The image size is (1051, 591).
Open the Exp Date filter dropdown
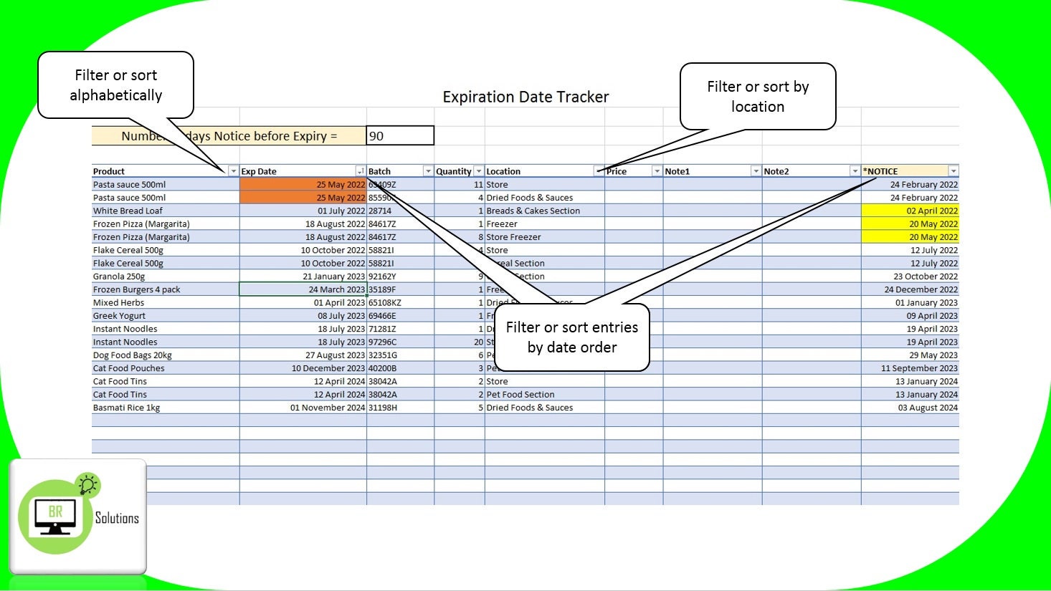361,170
